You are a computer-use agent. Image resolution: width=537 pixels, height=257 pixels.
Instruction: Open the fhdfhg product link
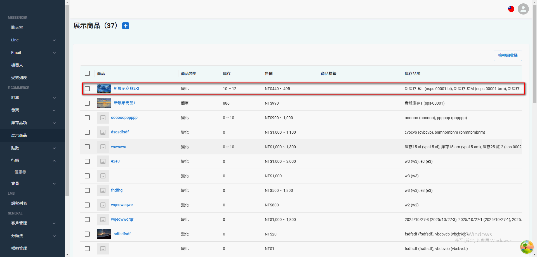pos(117,190)
